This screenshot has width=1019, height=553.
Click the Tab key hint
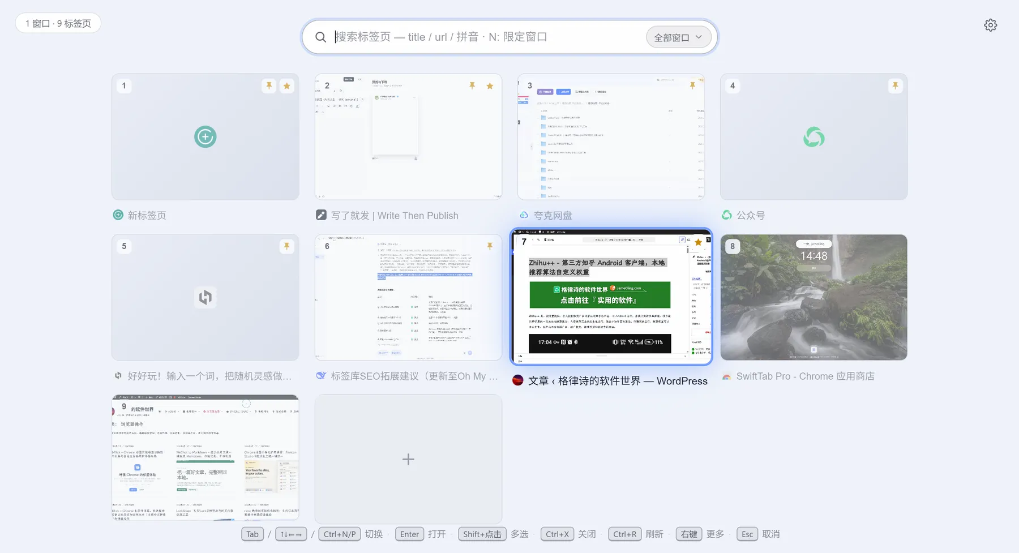[x=252, y=534]
